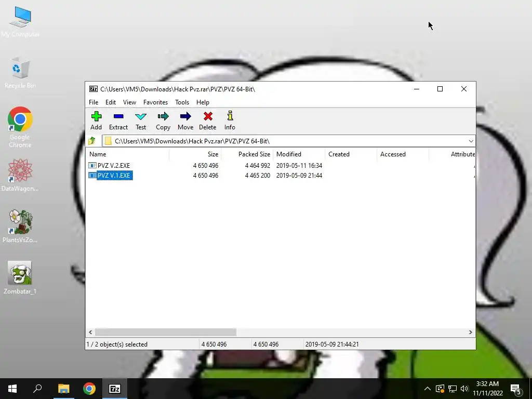The width and height of the screenshot is (532, 399).
Task: Select the PVZ V.2.EXE file name
Action: (x=114, y=166)
